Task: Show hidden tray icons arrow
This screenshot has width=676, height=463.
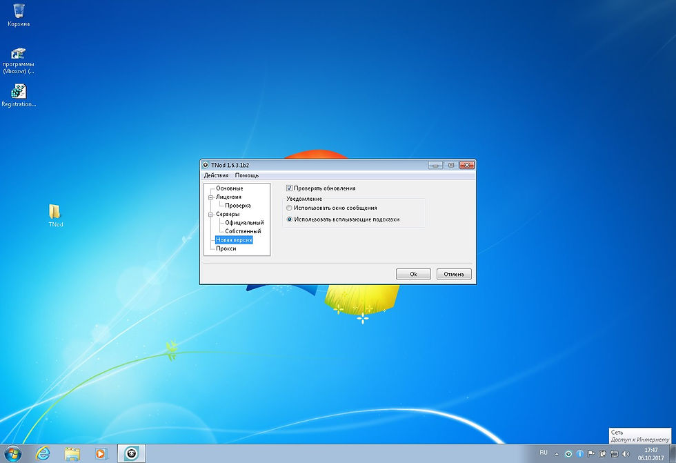Action: (557, 454)
